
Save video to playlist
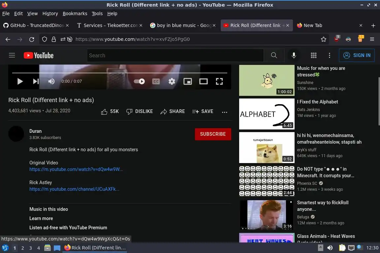203,111
